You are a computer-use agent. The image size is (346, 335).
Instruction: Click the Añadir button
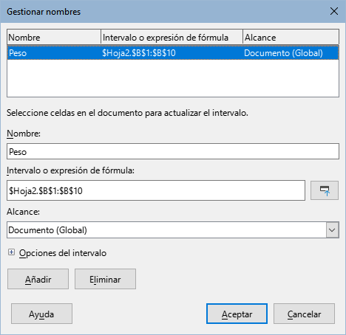click(x=38, y=279)
